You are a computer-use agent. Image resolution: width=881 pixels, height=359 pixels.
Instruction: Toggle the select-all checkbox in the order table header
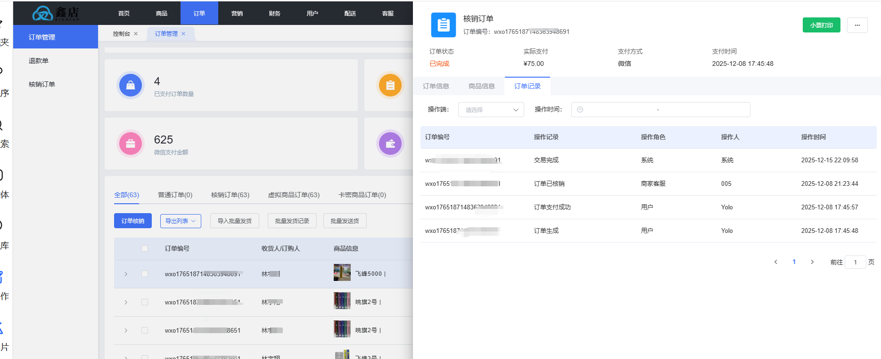(145, 248)
